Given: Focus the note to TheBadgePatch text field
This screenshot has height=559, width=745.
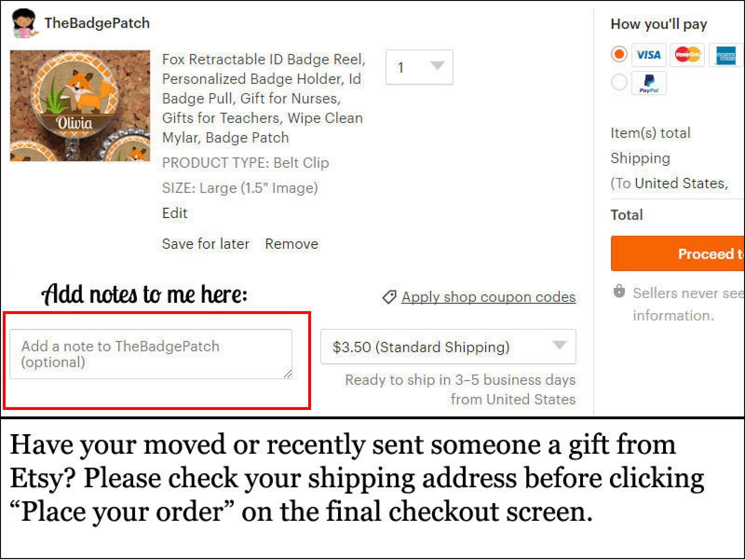Looking at the screenshot, I should click(151, 354).
